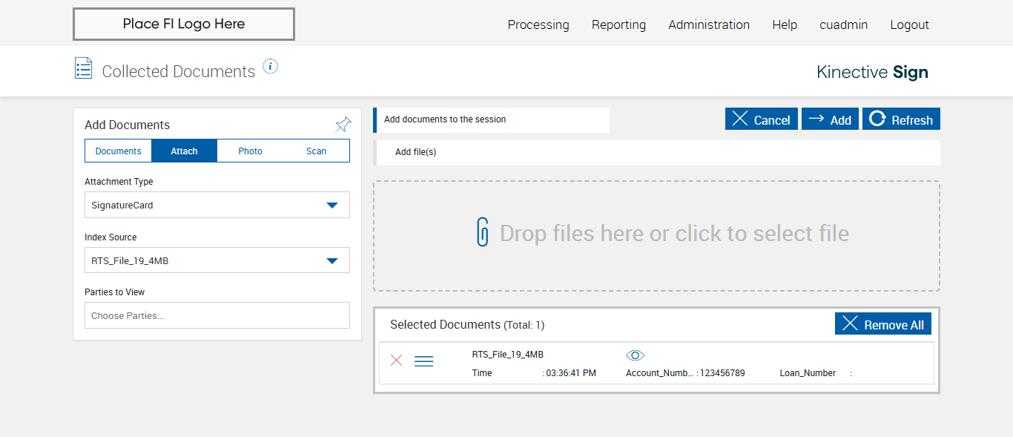The width and height of the screenshot is (1013, 437).
Task: Switch to the Documents tab
Action: (x=118, y=151)
